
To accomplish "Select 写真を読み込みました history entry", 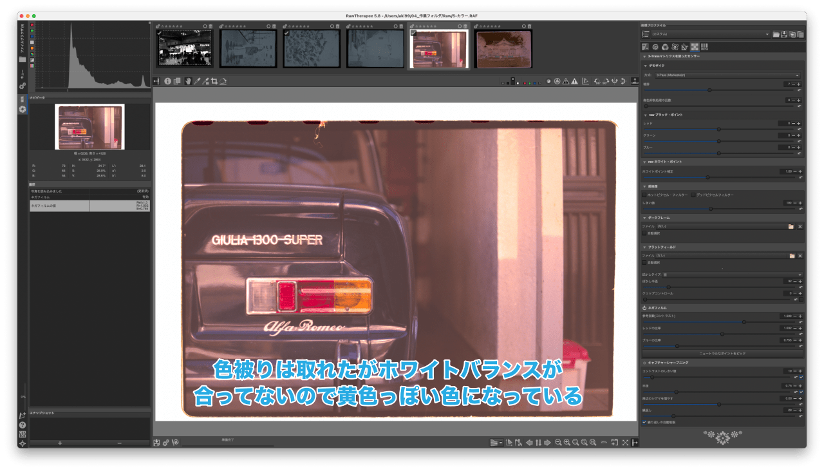I will (x=89, y=191).
